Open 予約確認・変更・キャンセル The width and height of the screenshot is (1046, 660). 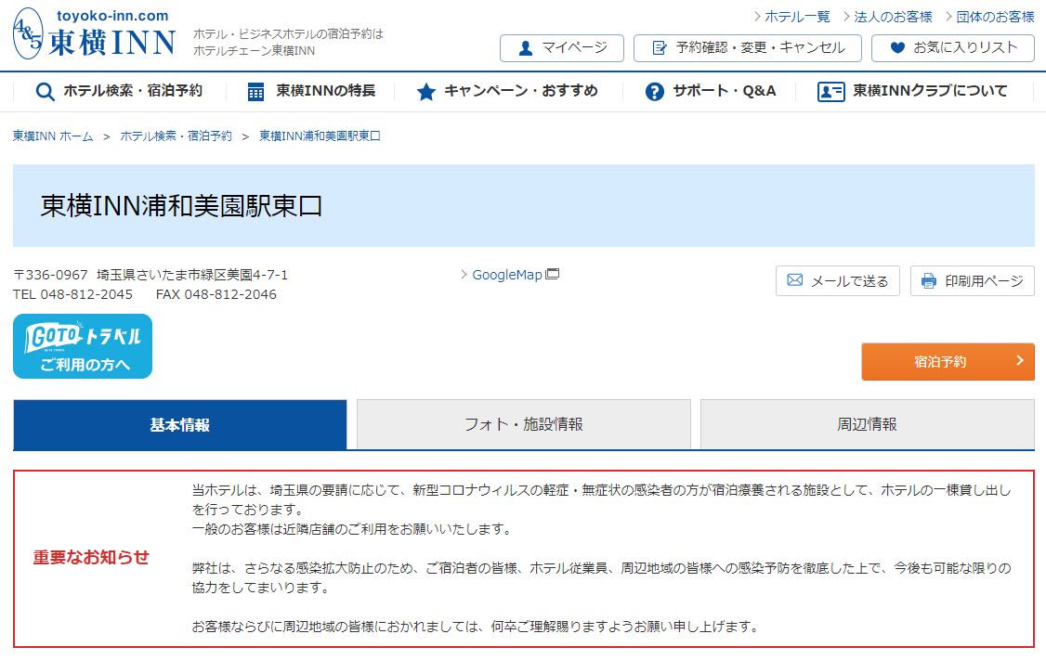[747, 48]
